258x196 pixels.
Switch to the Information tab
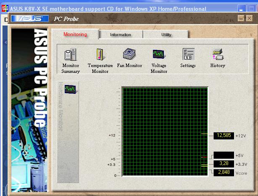click(x=121, y=35)
